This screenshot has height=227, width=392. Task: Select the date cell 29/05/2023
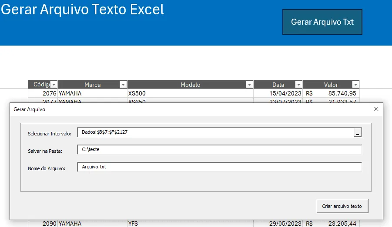point(278,224)
